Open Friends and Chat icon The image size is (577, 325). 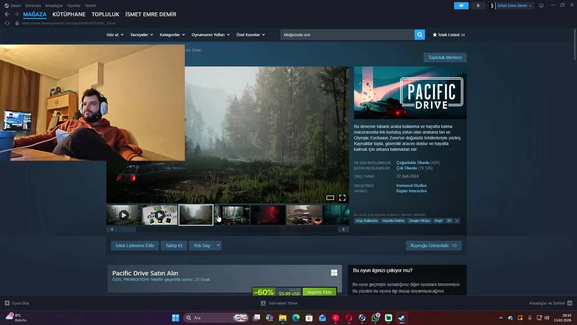pyautogui.click(x=570, y=303)
